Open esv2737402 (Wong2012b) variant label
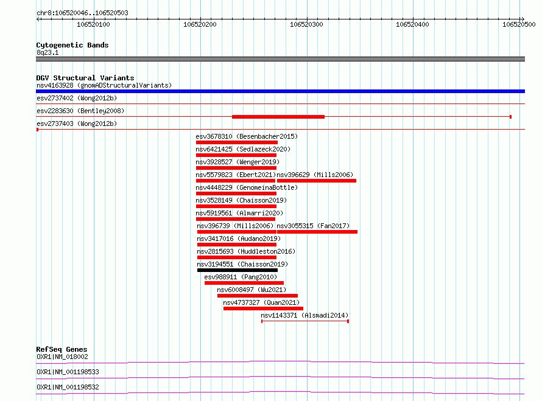The width and height of the screenshot is (542, 401). [77, 98]
